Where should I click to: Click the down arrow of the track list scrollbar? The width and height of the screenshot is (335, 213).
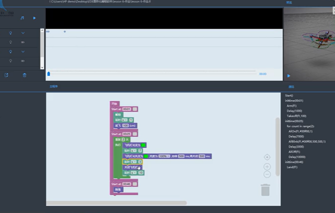click(x=42, y=67)
